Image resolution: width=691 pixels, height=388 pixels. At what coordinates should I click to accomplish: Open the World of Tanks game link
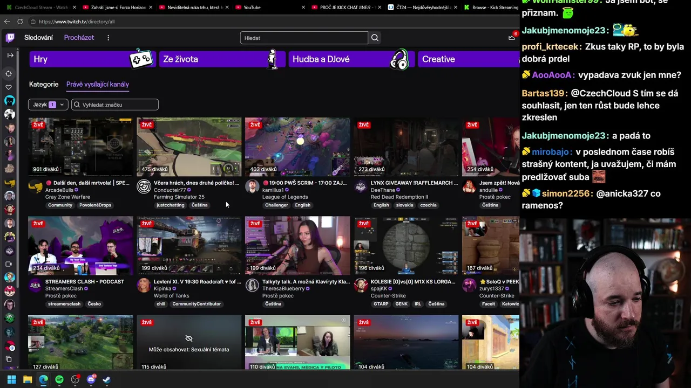172,296
